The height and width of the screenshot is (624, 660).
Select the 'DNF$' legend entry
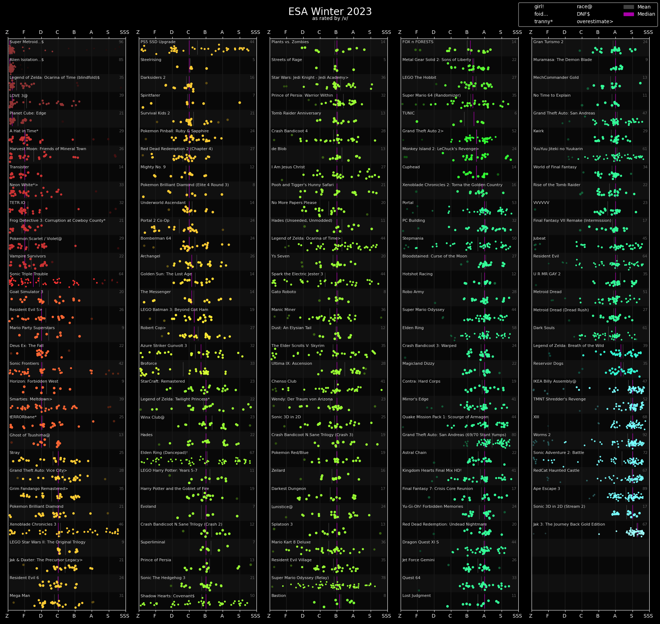583,14
